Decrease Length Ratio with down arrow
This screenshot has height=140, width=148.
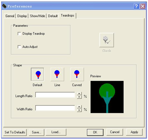[79, 97]
